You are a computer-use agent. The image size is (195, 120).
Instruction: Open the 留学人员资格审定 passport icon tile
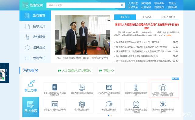coord(55,87)
